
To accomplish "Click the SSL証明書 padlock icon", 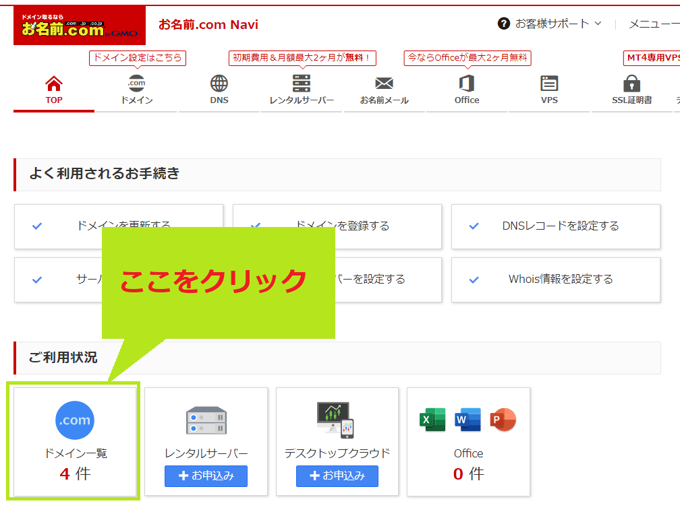I will 631,85.
